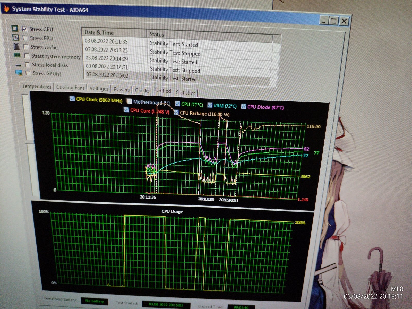Close the System Stability Test window
412x309 pixels.
click(344, 21)
